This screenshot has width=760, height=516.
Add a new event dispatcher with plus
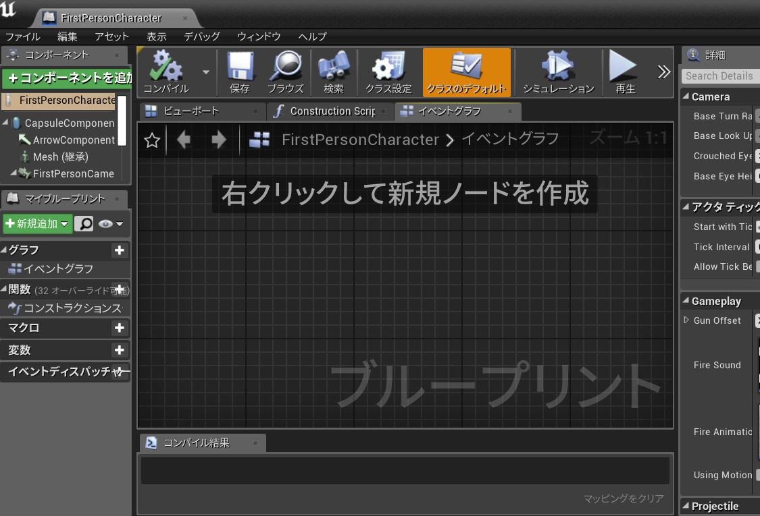(119, 371)
